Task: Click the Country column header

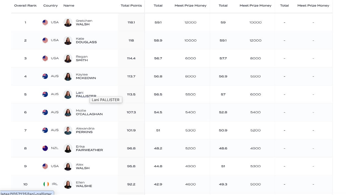Action: tap(50, 6)
